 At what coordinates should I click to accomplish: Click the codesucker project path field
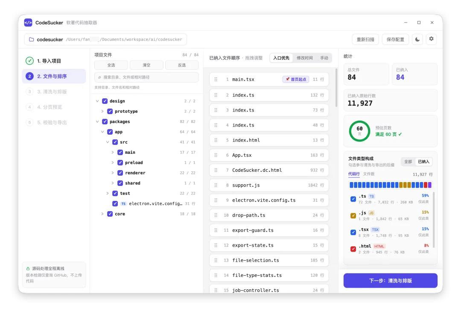click(x=105, y=39)
